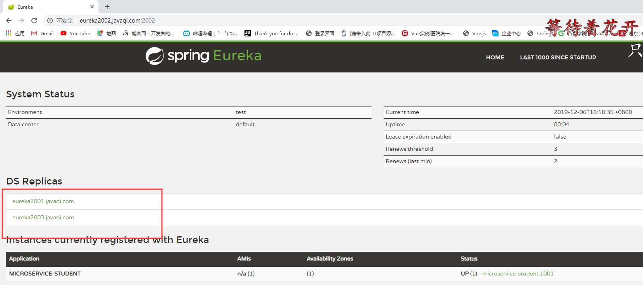Viewport: 643px width, 285px height.
Task: Open replica eureka2001.javaqi.com link
Action: (43, 201)
